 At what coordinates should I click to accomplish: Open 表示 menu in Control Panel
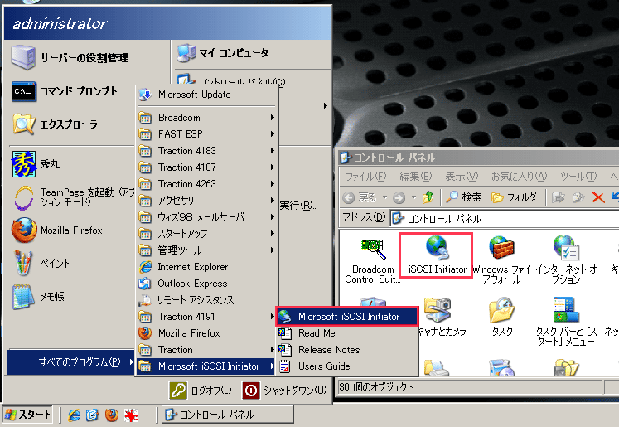462,177
